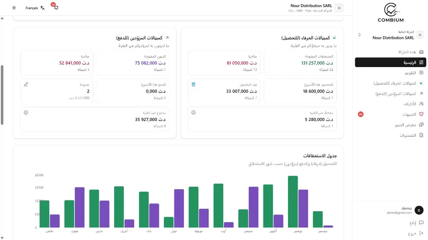Viewport: 428px width, 240px height.
Task: Click the demo user name
Action: (x=406, y=208)
